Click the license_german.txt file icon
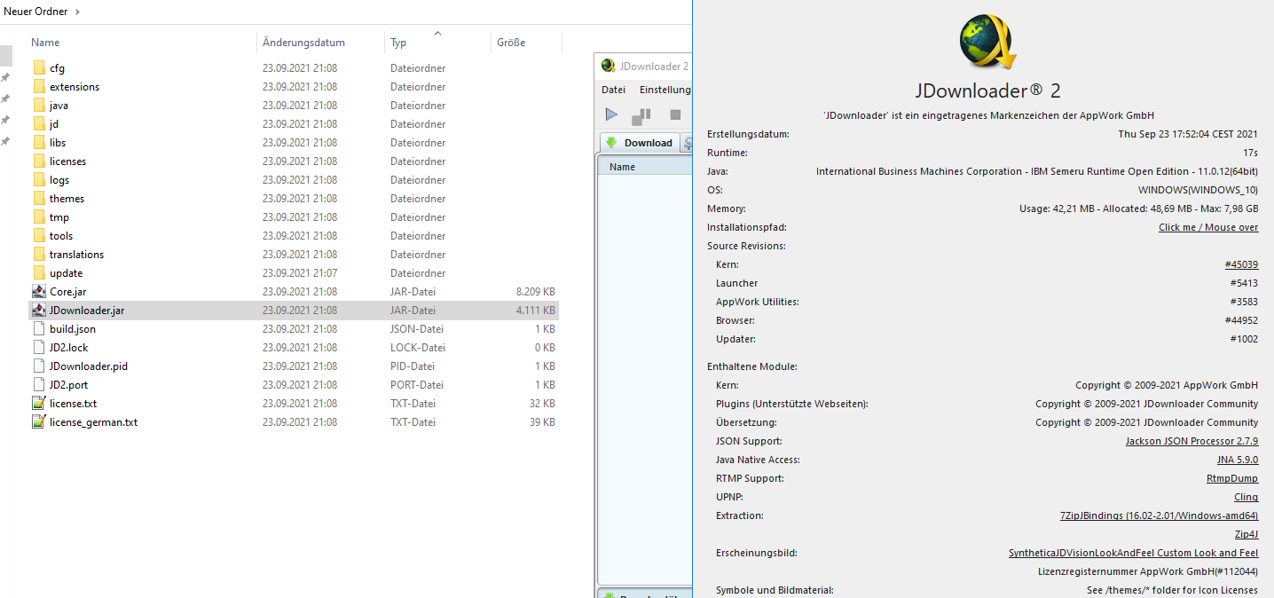1274x598 pixels. (39, 422)
